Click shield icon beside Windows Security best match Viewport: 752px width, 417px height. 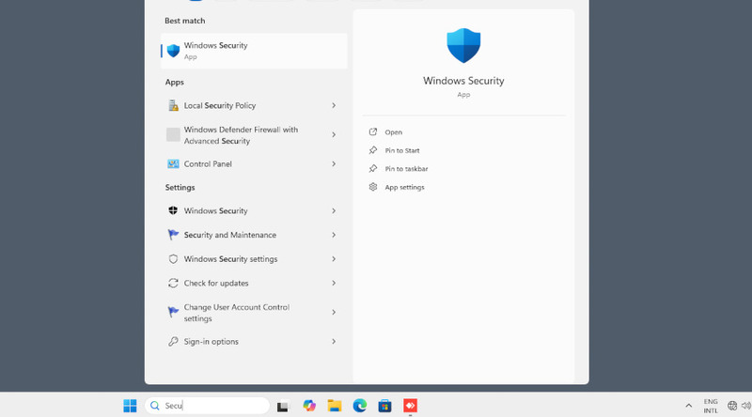point(173,51)
